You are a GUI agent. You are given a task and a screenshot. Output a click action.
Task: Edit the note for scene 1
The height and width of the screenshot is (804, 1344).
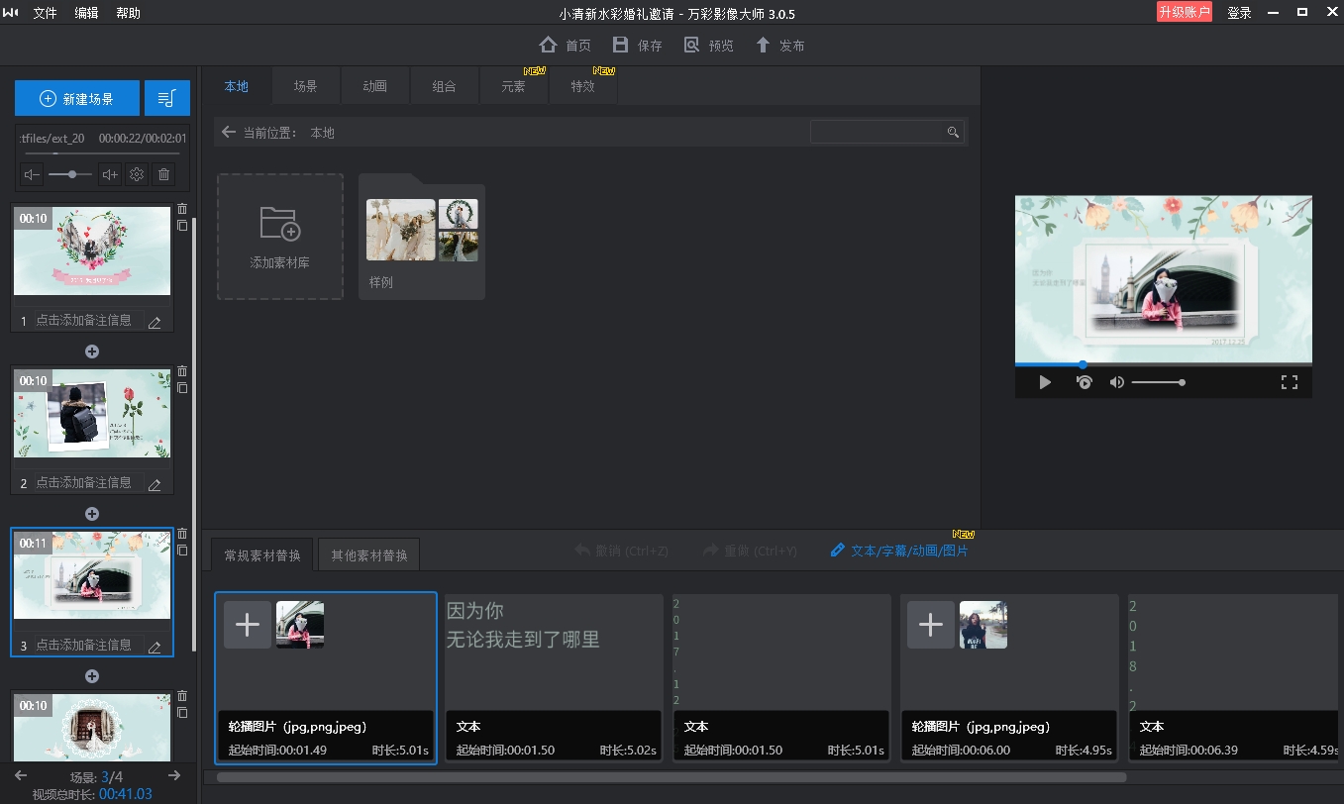pyautogui.click(x=155, y=322)
